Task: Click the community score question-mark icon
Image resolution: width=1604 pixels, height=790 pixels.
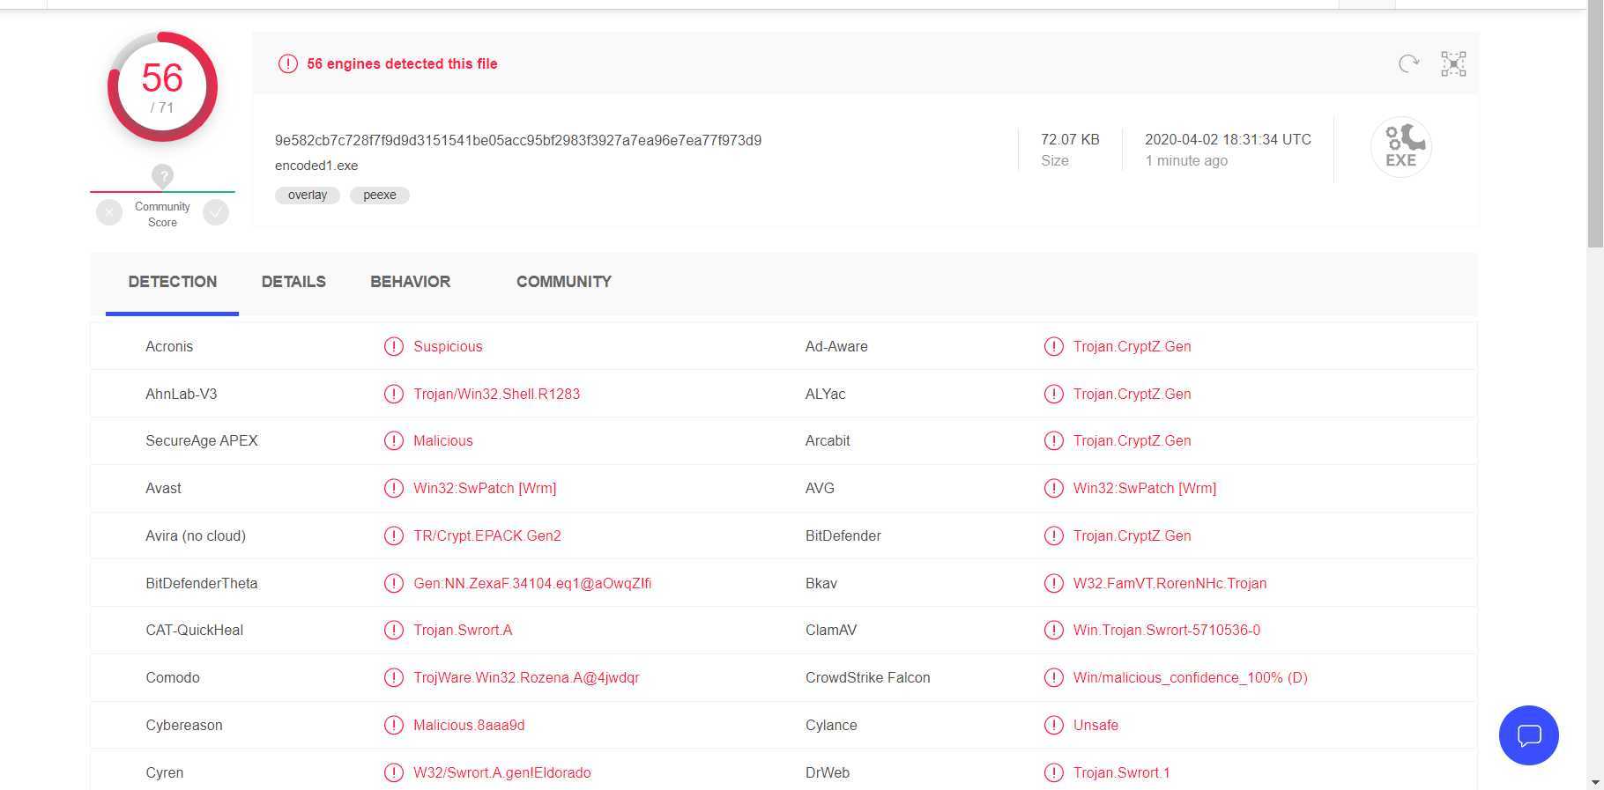Action: pos(162,176)
